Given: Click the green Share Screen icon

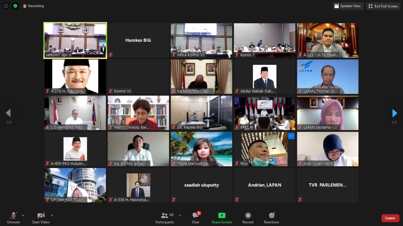Looking at the screenshot, I should 222,216.
